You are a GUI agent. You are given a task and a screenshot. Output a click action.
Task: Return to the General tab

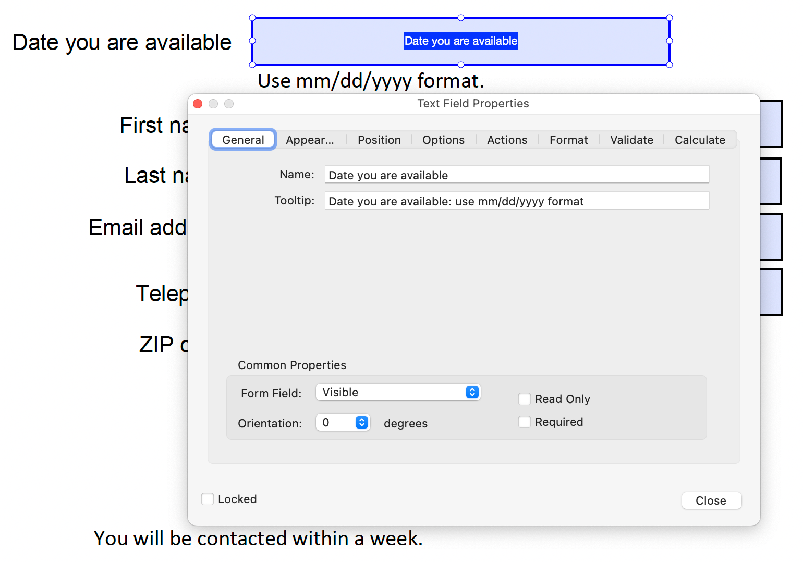[243, 140]
